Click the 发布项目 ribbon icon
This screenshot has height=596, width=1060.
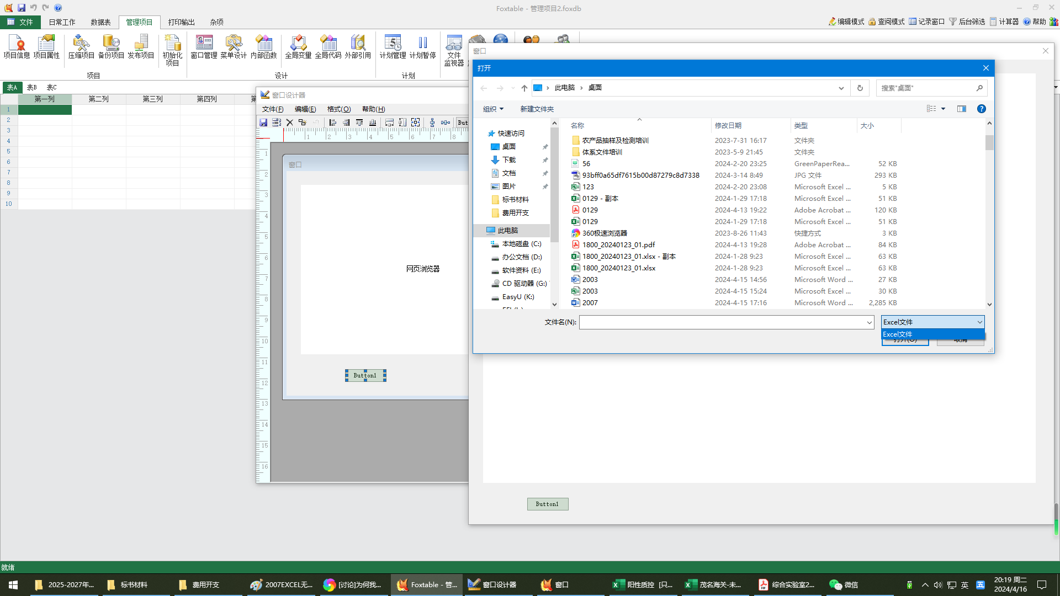[x=141, y=47]
